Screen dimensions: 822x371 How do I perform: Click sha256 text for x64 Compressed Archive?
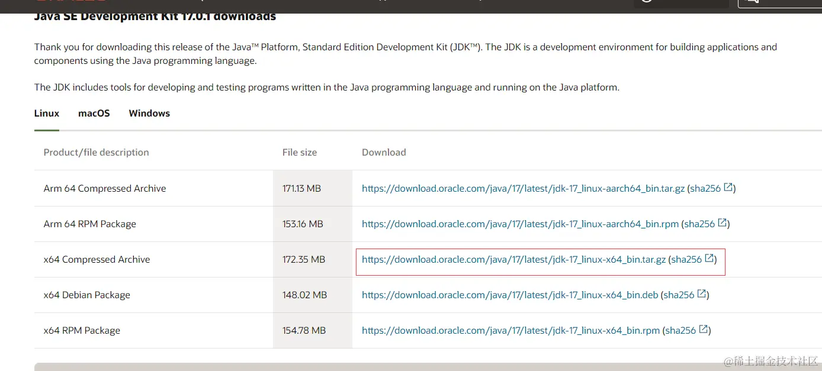[x=686, y=260]
